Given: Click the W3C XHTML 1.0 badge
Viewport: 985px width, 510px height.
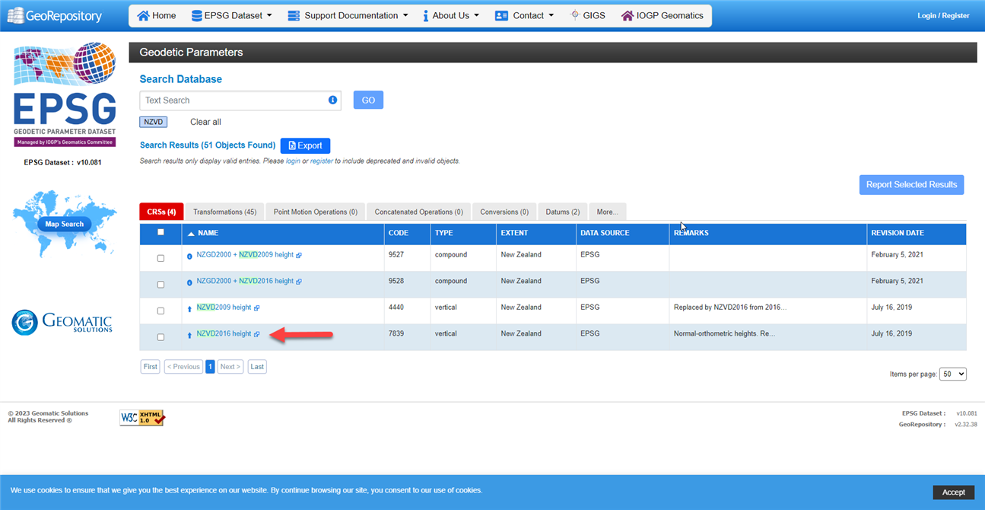Looking at the screenshot, I should [141, 417].
